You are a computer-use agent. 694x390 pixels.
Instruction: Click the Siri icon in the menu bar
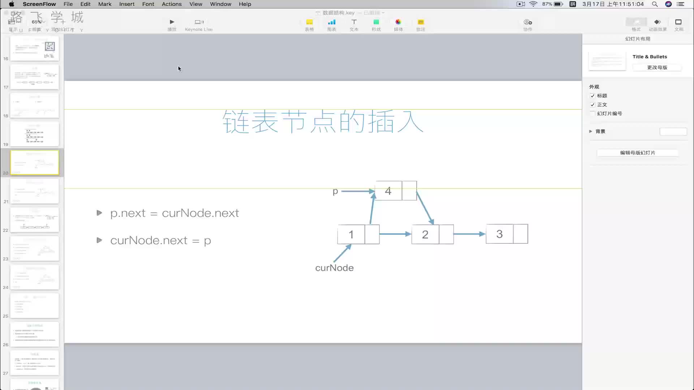click(668, 4)
